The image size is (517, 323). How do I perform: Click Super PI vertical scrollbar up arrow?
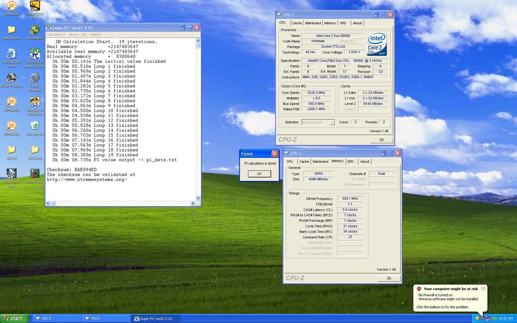coord(198,41)
